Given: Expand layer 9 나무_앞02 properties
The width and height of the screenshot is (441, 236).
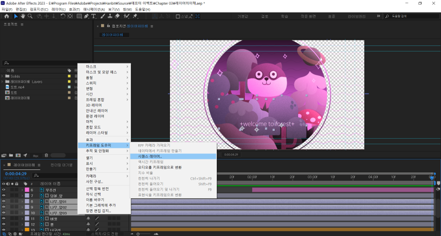Looking at the screenshot, I should tap(22, 207).
